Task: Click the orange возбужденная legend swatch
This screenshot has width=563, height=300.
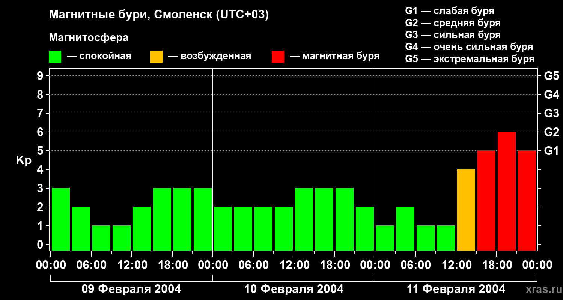Action: coord(156,57)
